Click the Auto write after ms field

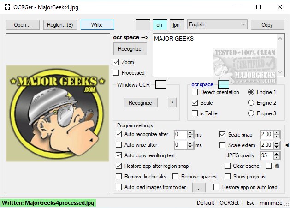point(181,145)
